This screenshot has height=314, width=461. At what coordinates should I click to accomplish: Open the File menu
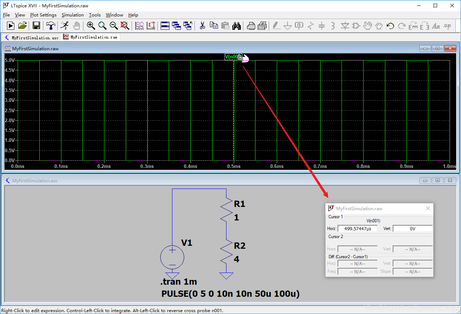(x=6, y=15)
